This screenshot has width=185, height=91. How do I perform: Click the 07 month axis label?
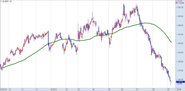(137, 89)
